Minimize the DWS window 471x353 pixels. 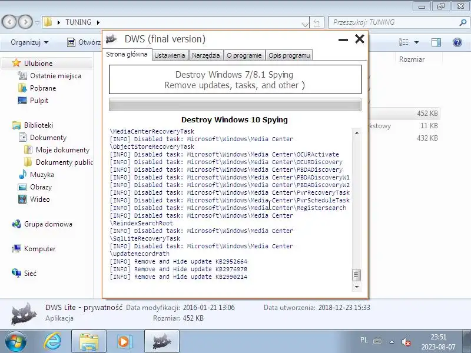343,39
